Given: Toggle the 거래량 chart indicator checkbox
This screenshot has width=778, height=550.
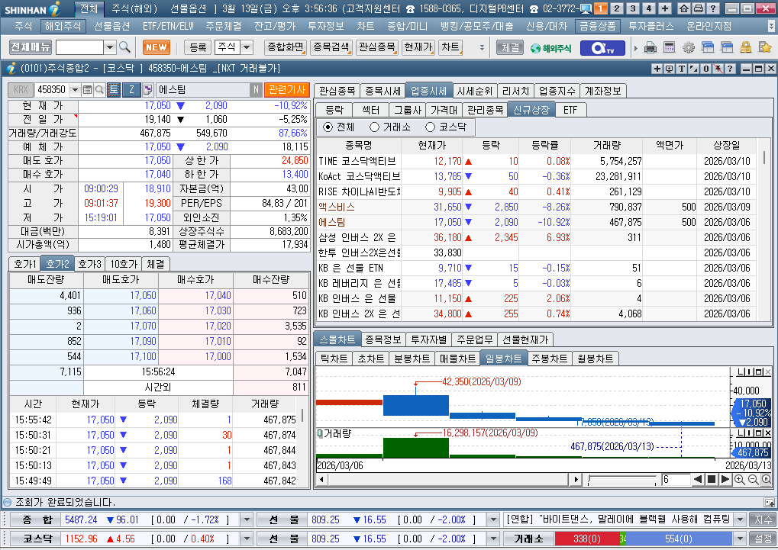Looking at the screenshot, I should tap(320, 434).
